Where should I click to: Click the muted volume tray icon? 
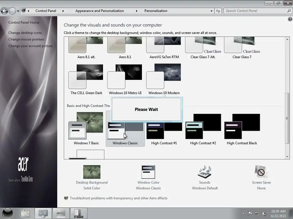pyautogui.click(x=264, y=214)
